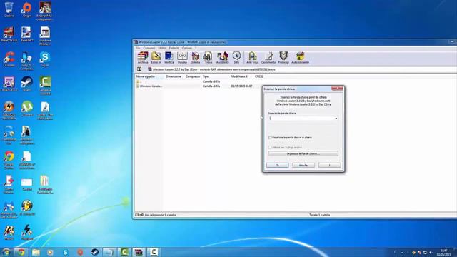Click the up-one-level icon beside archive path
The height and width of the screenshot is (257, 457).
[139, 69]
